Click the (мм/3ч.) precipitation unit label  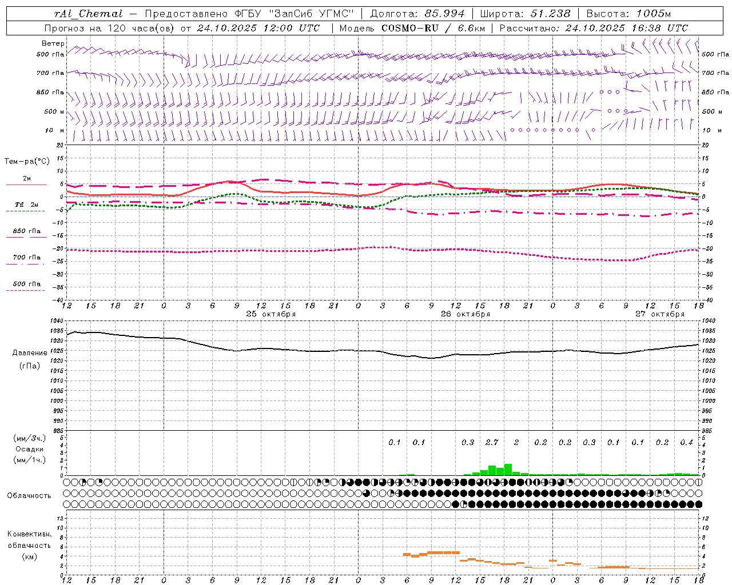click(30, 438)
